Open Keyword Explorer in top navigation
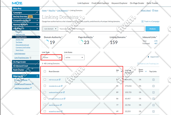 tap(119, 3)
